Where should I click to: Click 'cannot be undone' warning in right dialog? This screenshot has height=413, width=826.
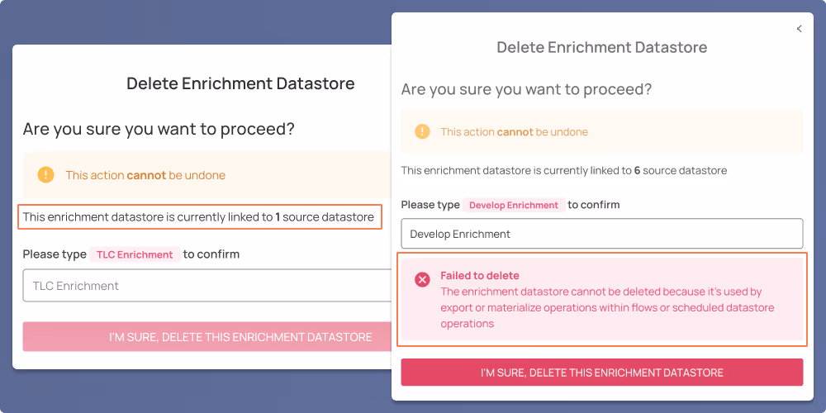(514, 131)
